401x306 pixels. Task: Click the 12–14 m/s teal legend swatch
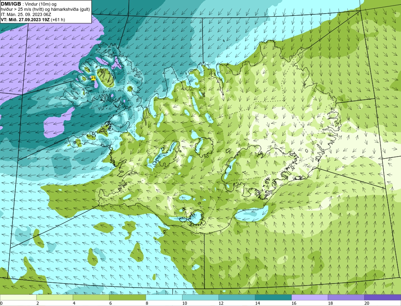pyautogui.click(x=237, y=297)
